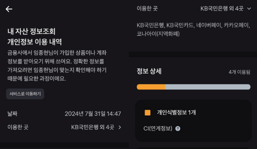This screenshot has height=149, width=257.
Task: Click the 4개 이용됨 count label
Action: click(239, 72)
